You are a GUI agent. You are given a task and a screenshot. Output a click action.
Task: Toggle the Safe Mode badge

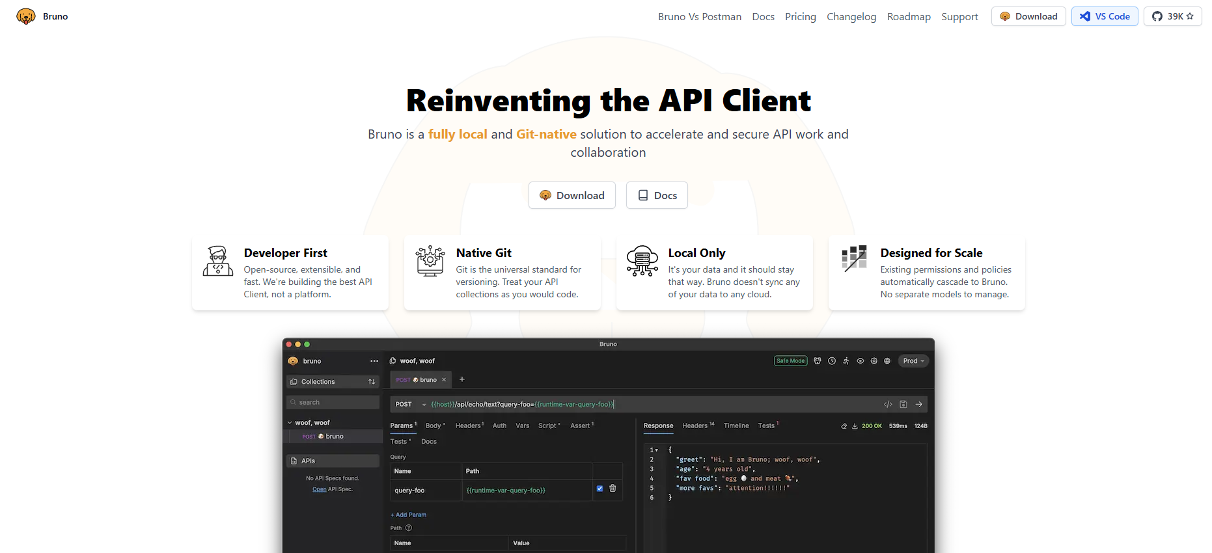pyautogui.click(x=790, y=361)
